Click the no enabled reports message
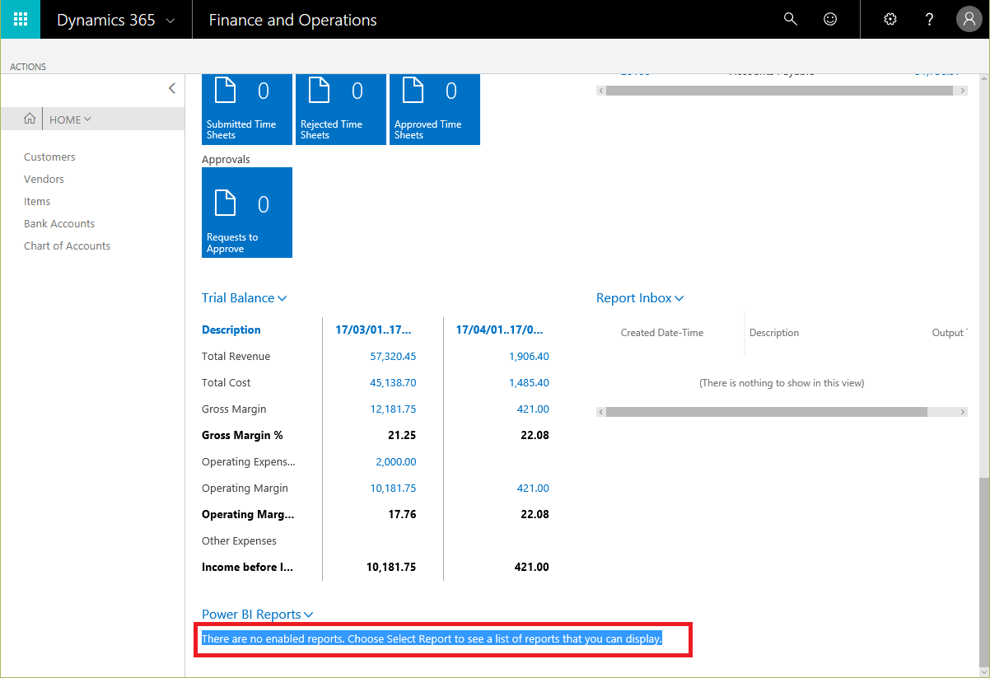Image resolution: width=990 pixels, height=678 pixels. (x=432, y=638)
